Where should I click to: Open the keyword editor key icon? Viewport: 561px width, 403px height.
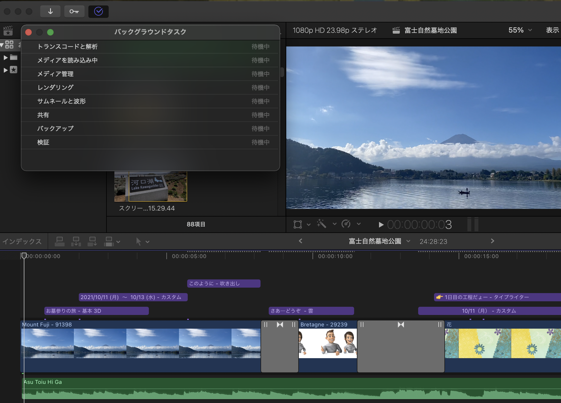tap(74, 11)
